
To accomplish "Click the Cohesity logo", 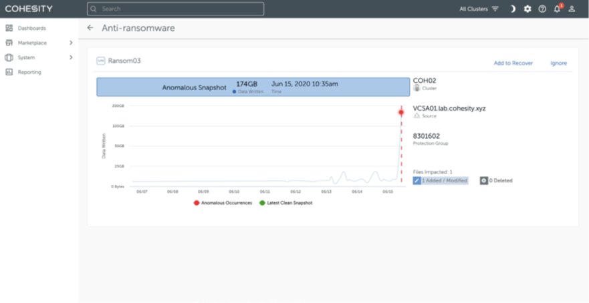I will pyautogui.click(x=29, y=9).
